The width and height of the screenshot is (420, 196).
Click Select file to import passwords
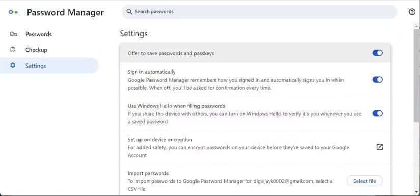[x=365, y=181]
